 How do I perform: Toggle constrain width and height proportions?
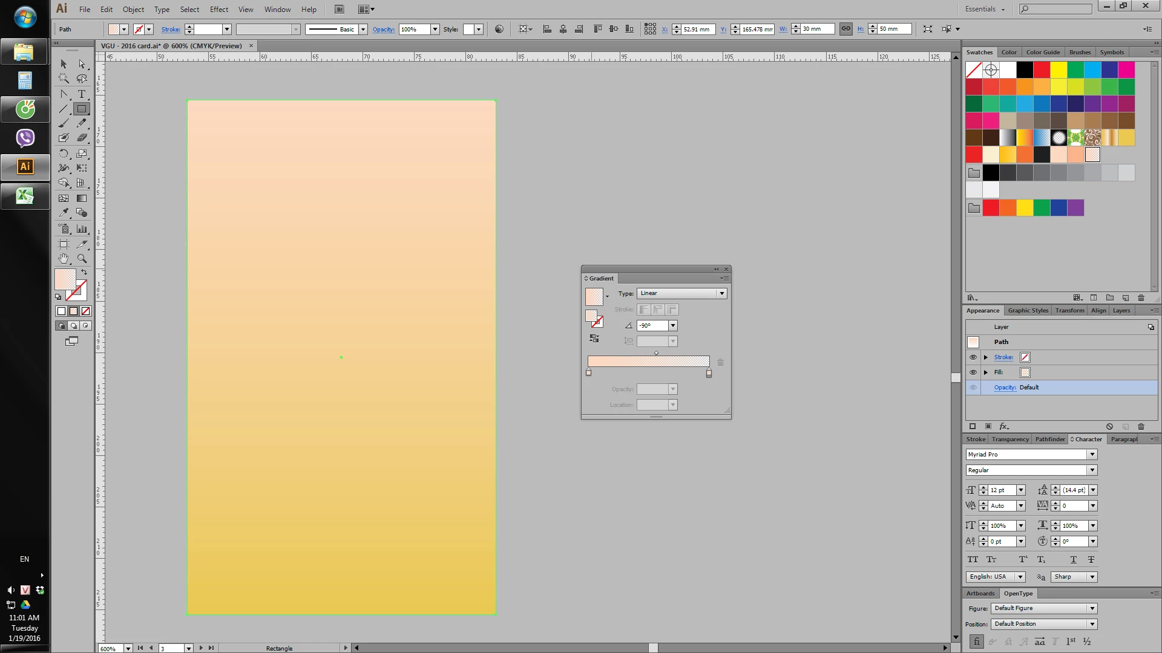pyautogui.click(x=845, y=29)
